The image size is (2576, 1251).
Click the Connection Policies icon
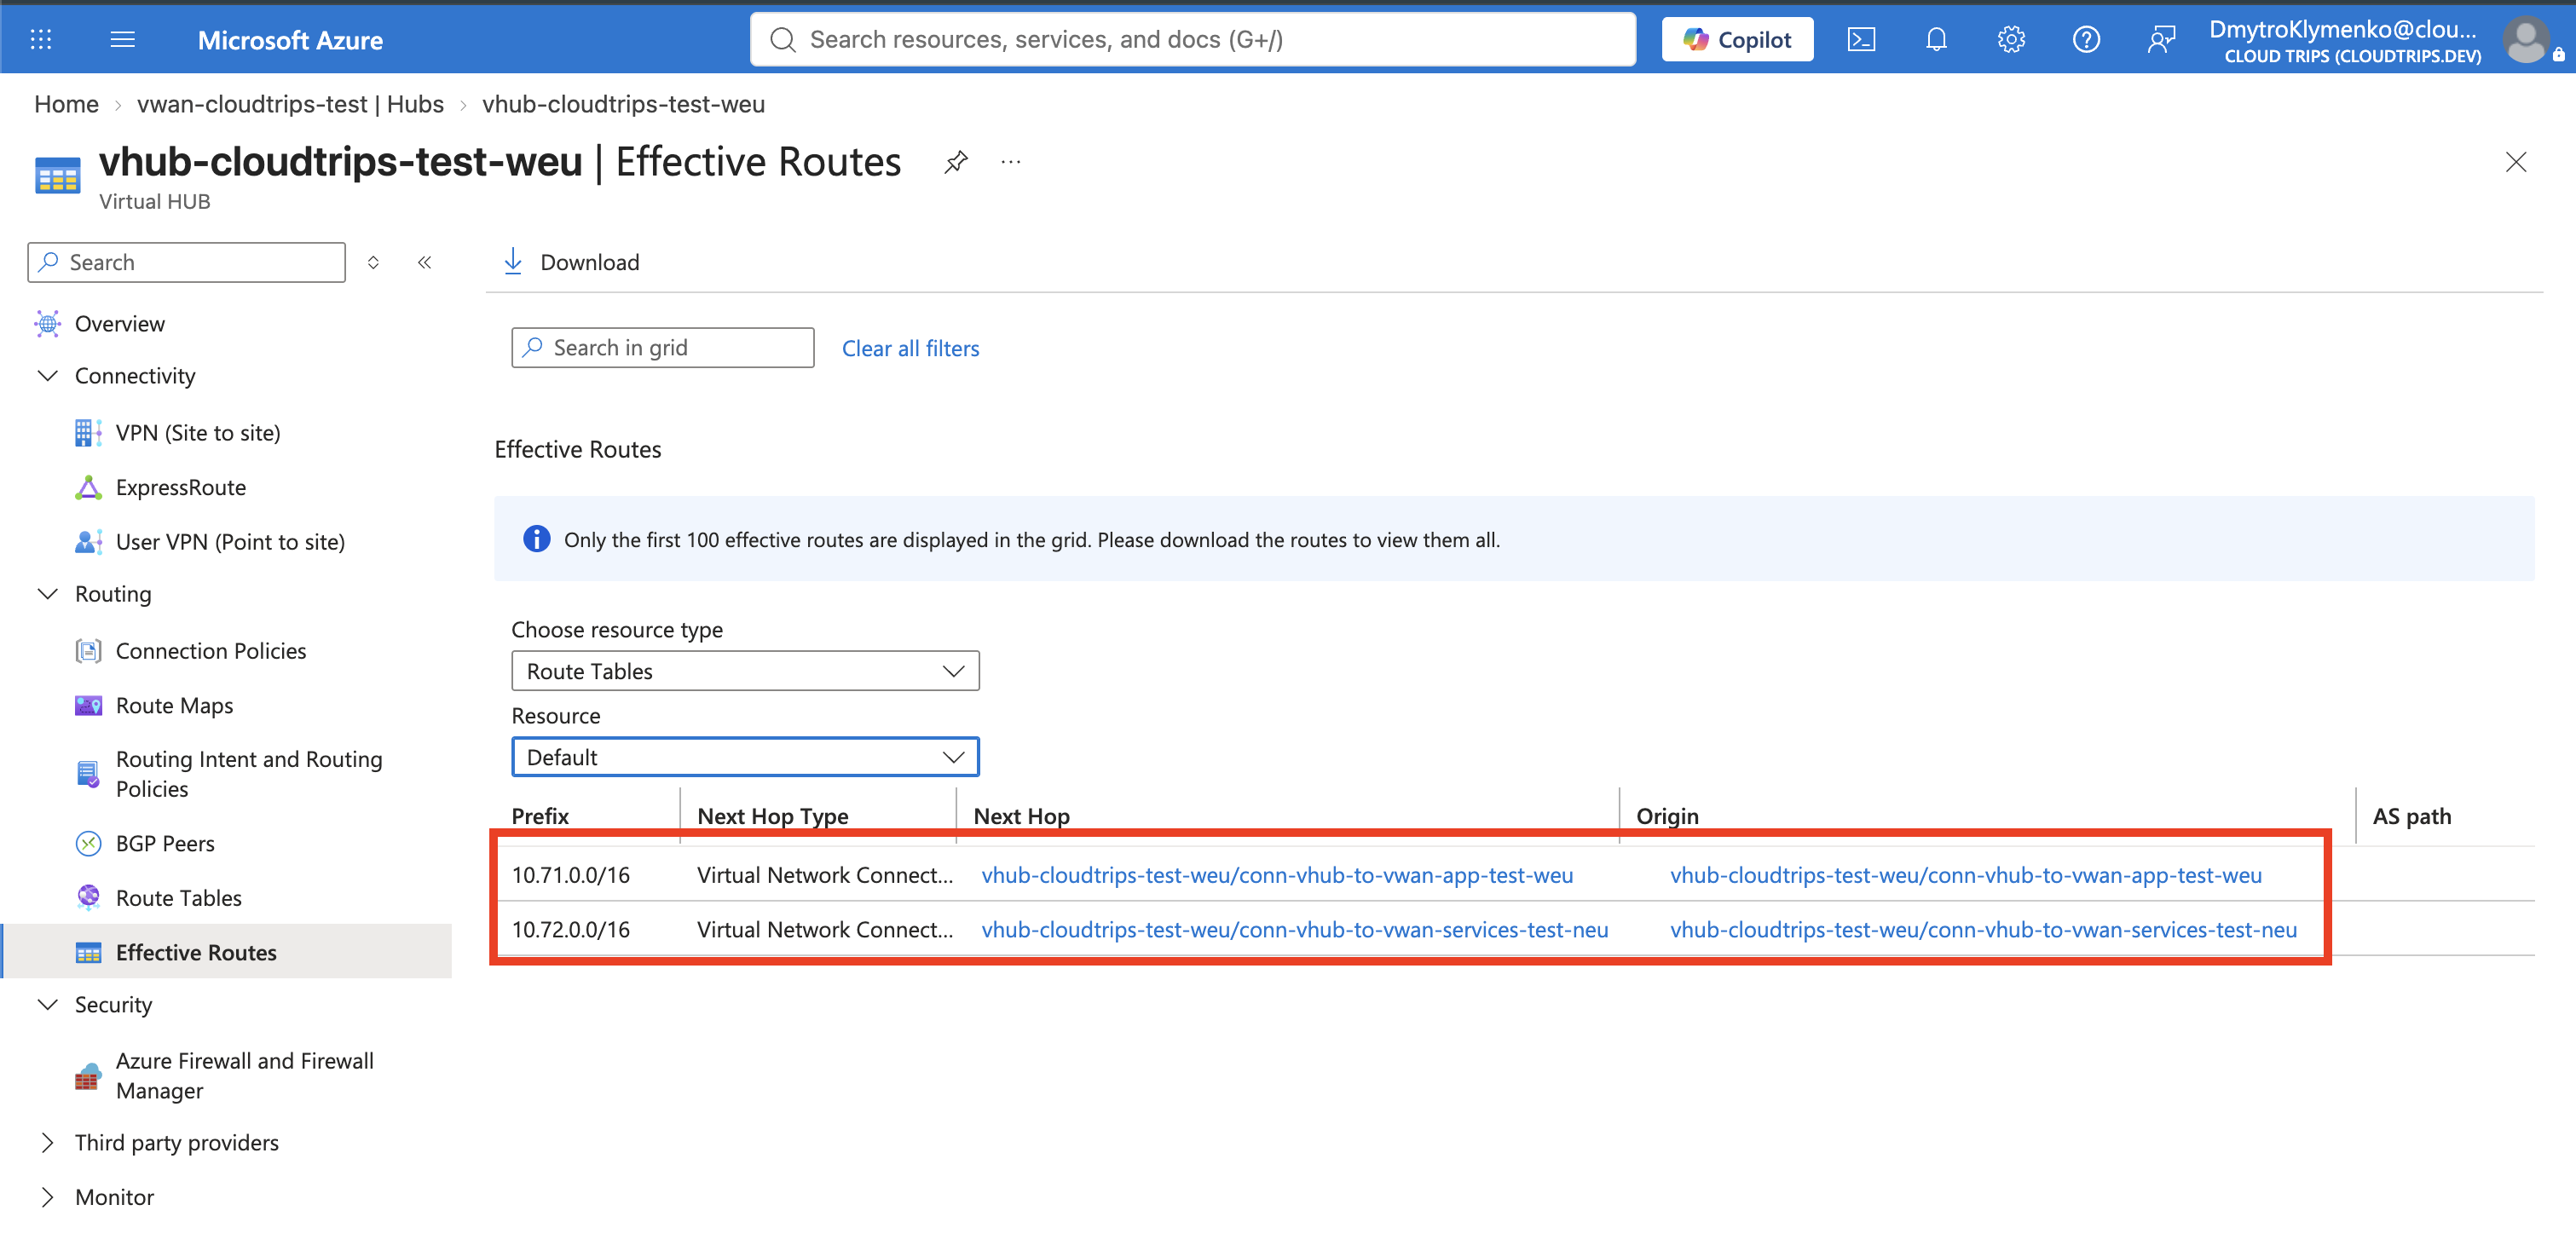[88, 651]
